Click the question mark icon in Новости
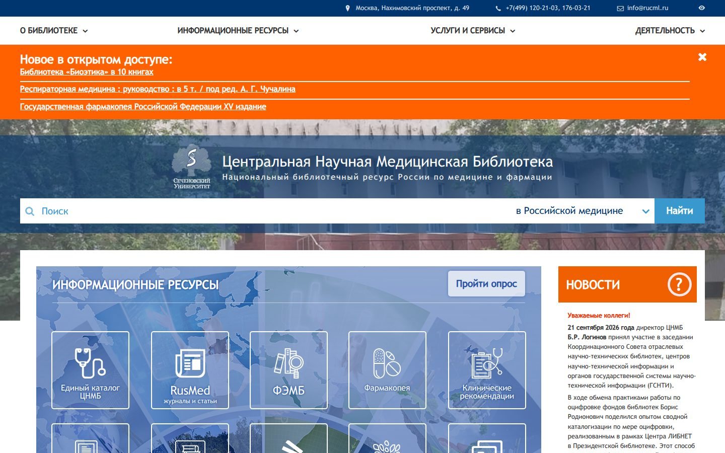The image size is (725, 453). (x=679, y=285)
